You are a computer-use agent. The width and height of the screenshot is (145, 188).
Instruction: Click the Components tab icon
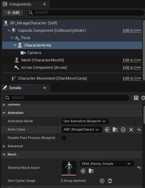5,4
